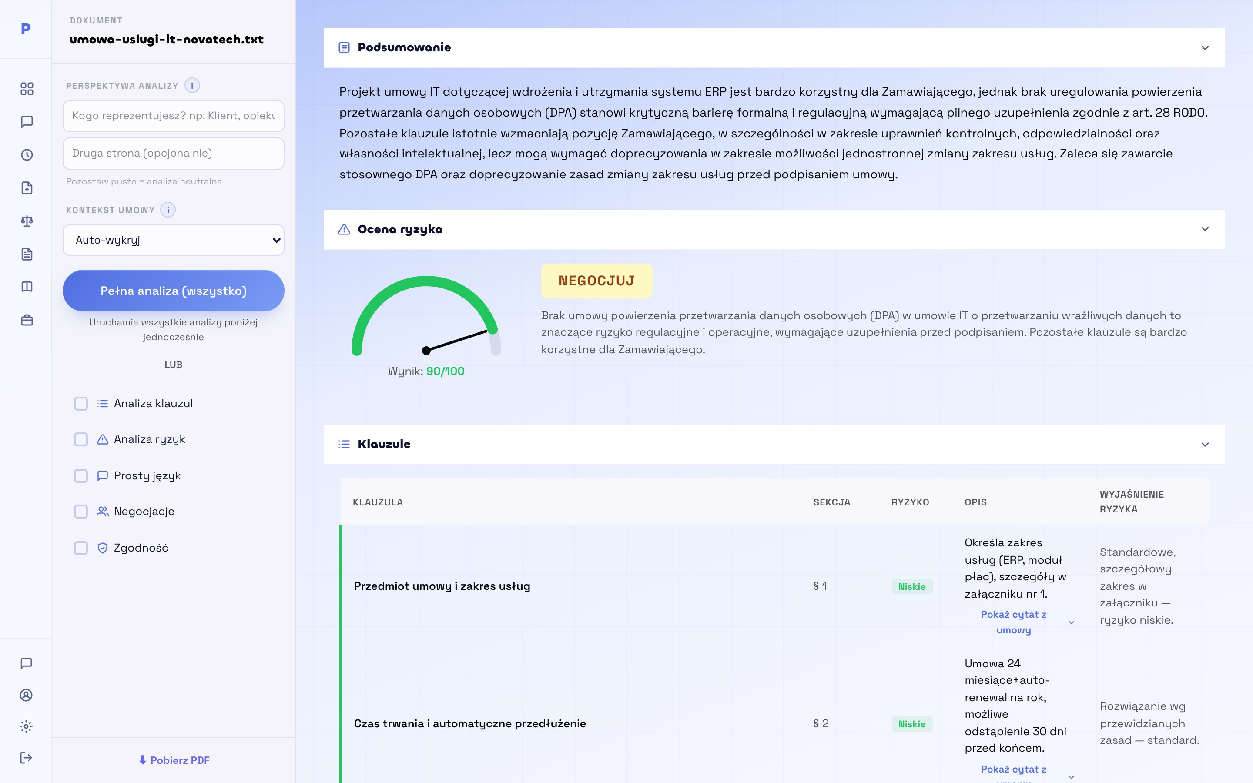
Task: Click the RYZYKO column header
Action: coord(910,502)
